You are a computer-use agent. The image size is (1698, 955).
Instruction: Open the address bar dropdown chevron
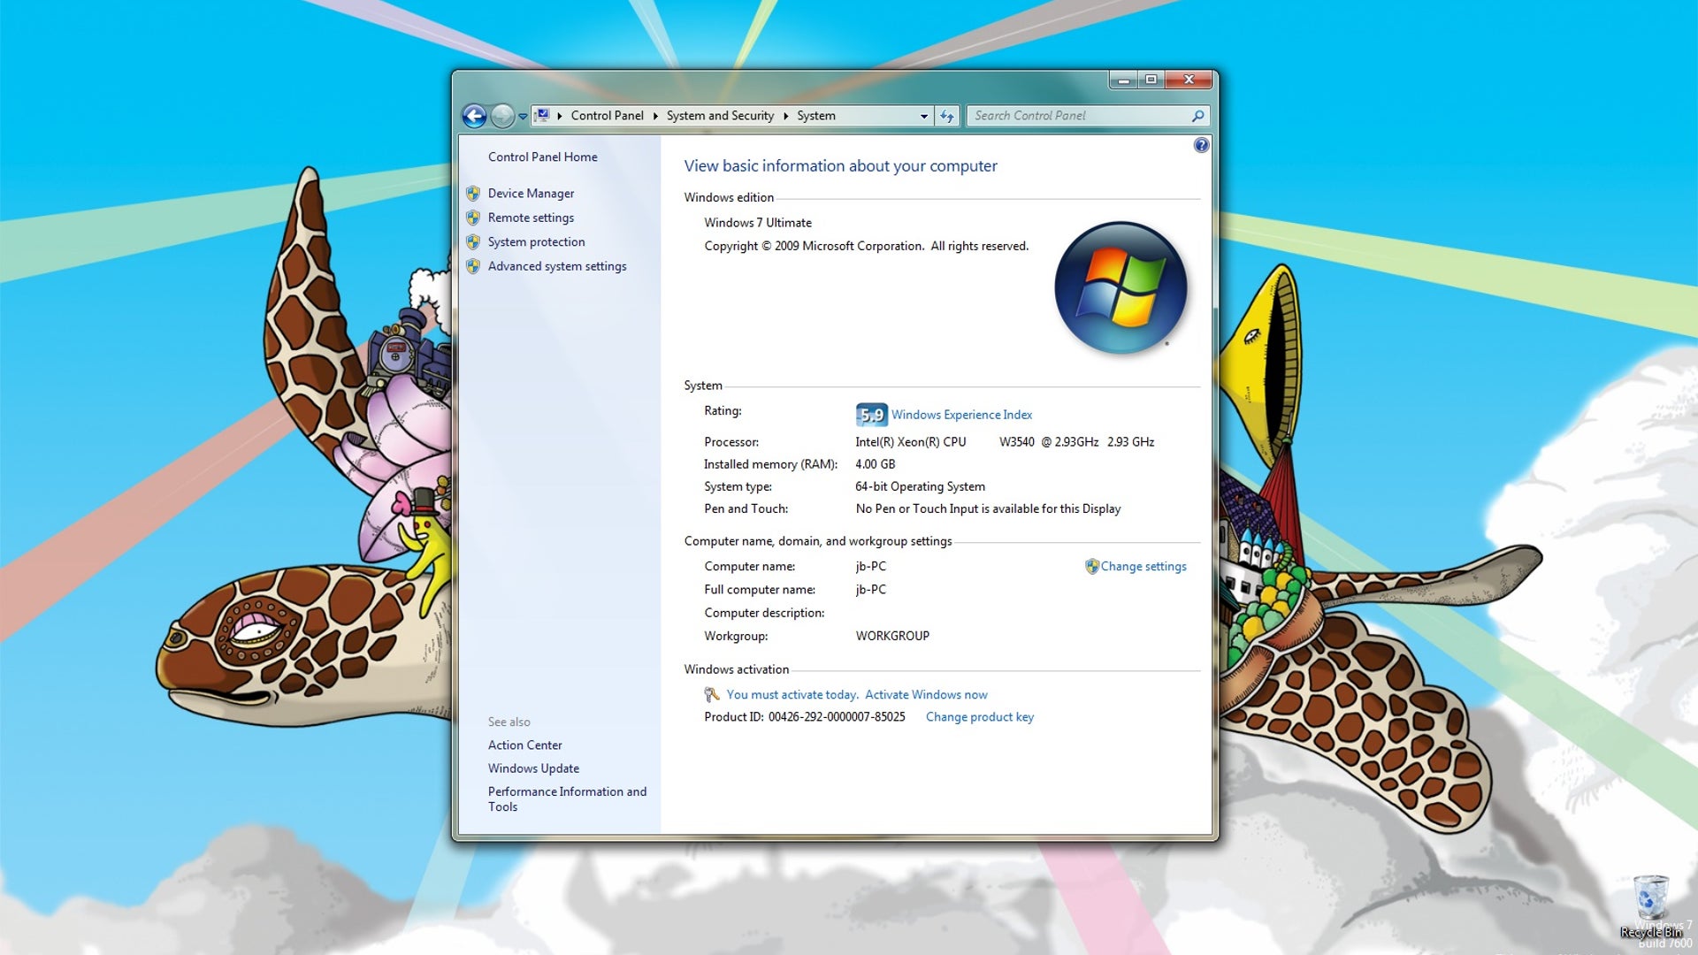tap(924, 116)
